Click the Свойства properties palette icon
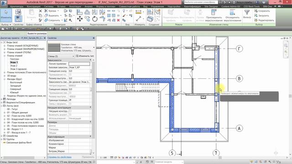Viewport: 292px width, 164px height. coord(18,19)
